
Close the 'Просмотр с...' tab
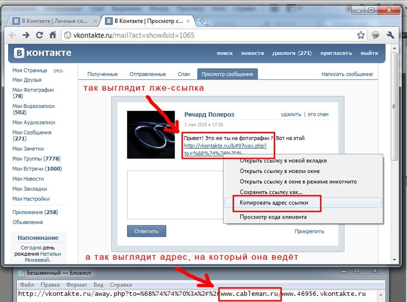(188, 21)
